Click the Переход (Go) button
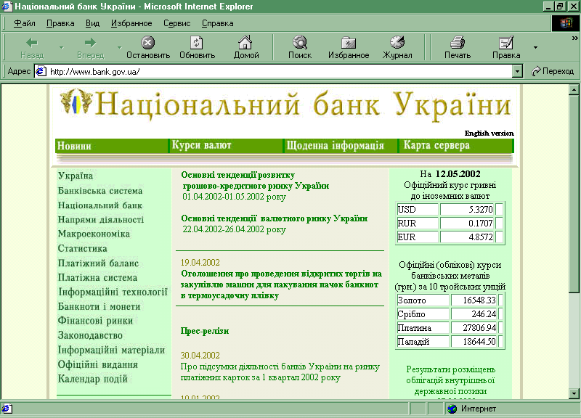 tap(553, 71)
